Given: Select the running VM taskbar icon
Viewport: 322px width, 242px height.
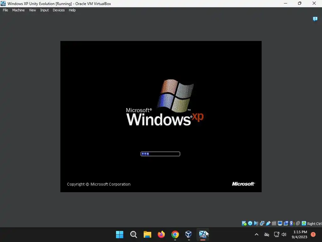Looking at the screenshot, I should (x=203, y=234).
